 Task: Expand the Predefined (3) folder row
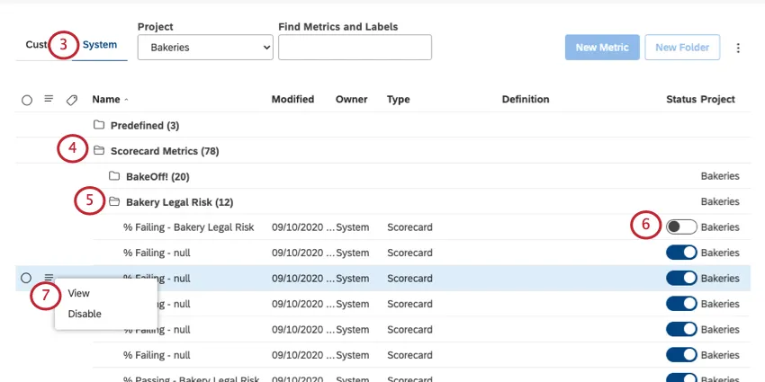pos(144,125)
